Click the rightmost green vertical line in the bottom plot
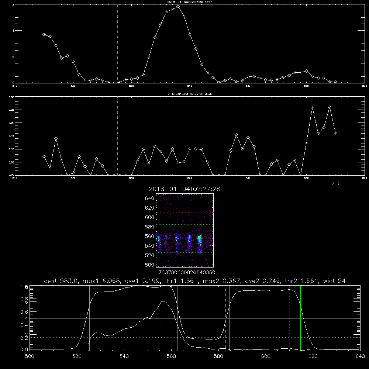 click(300, 318)
